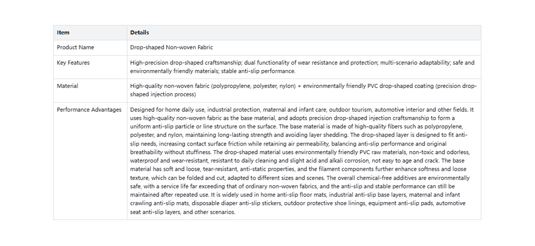The height and width of the screenshot is (246, 535).
Task: Click the "Item" column header
Action: pos(63,33)
